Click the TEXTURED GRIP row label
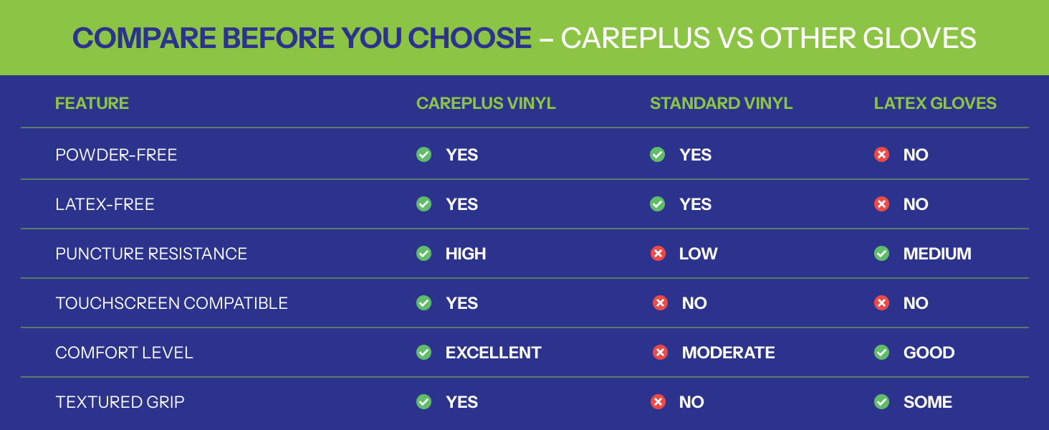This screenshot has width=1049, height=430. coord(120,402)
